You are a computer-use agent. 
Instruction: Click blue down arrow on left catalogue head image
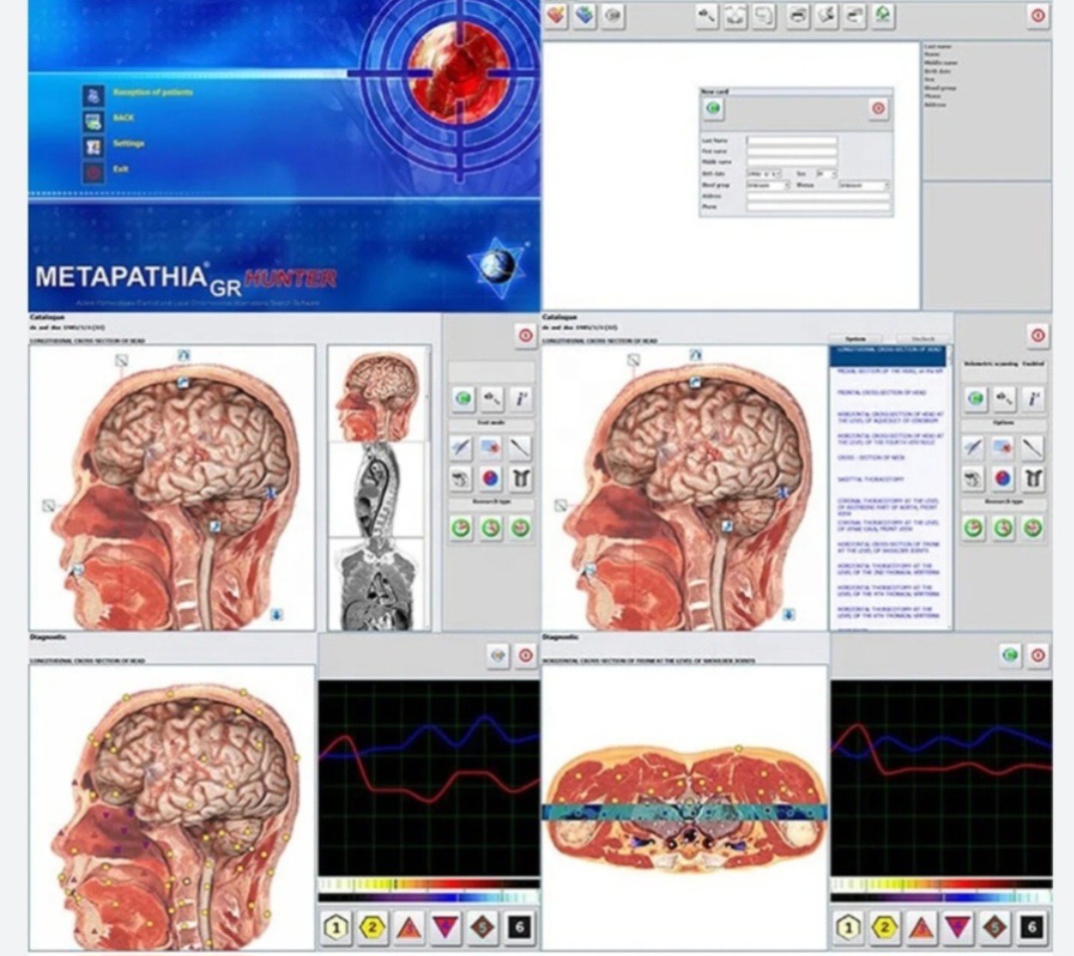pos(276,614)
